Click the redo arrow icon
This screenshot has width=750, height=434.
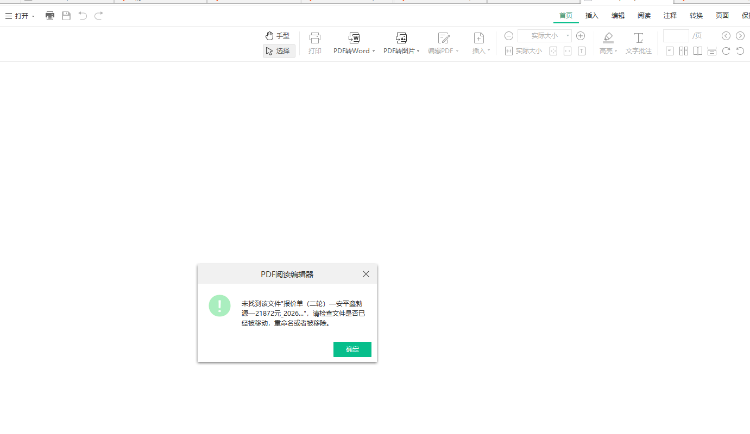point(99,16)
